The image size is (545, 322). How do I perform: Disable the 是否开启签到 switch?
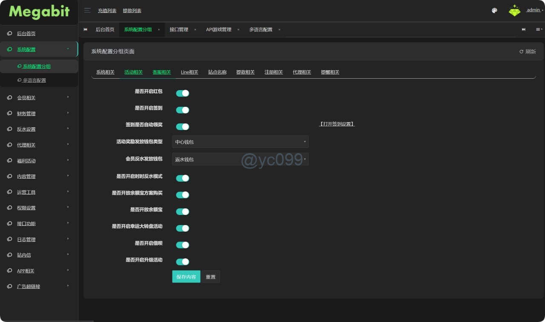click(183, 110)
